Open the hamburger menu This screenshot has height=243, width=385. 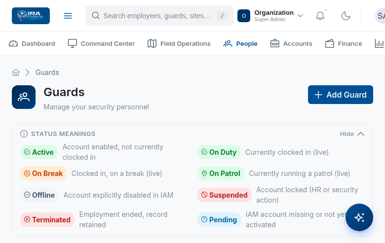pyautogui.click(x=68, y=16)
